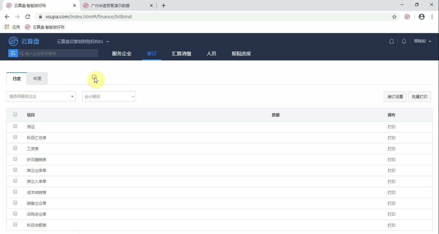
Task: Print the 其它入库单 row
Action: coord(391,182)
